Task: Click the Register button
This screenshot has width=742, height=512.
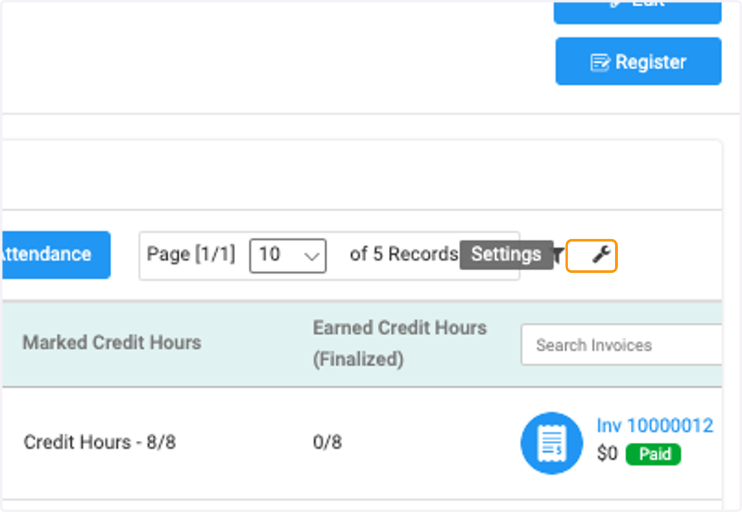Action: (638, 61)
